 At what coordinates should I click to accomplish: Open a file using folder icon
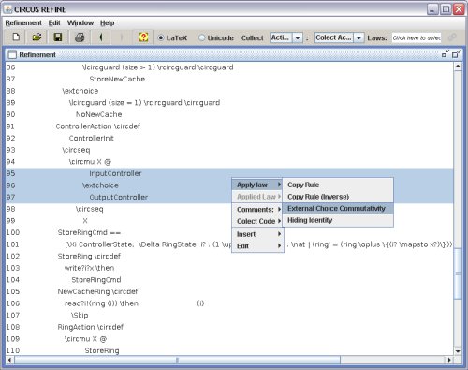[37, 37]
